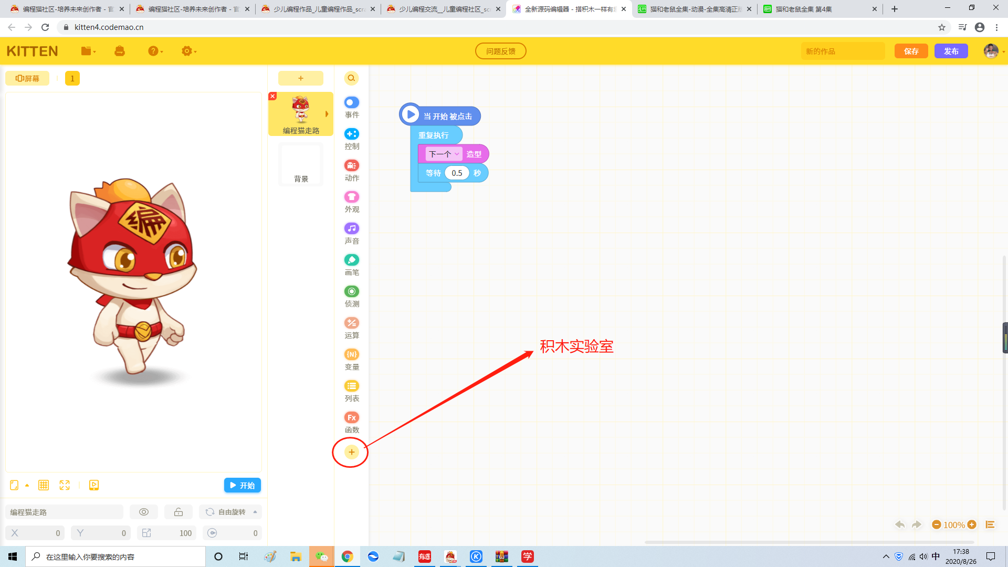Switch to 少儿编程交流 browser tab

point(444,9)
